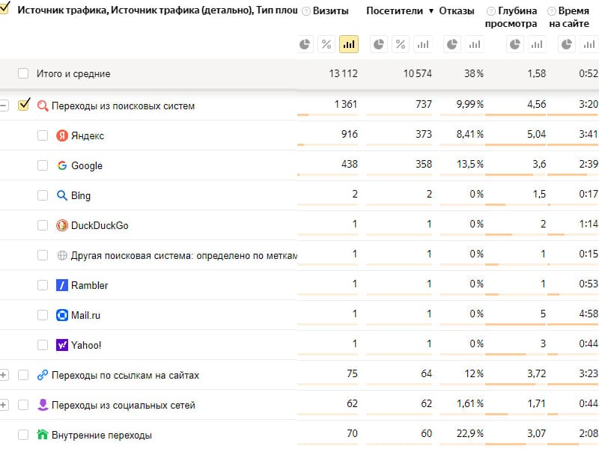Switch Визиты column to percent view
Image resolution: width=599 pixels, height=449 pixels.
click(x=326, y=44)
